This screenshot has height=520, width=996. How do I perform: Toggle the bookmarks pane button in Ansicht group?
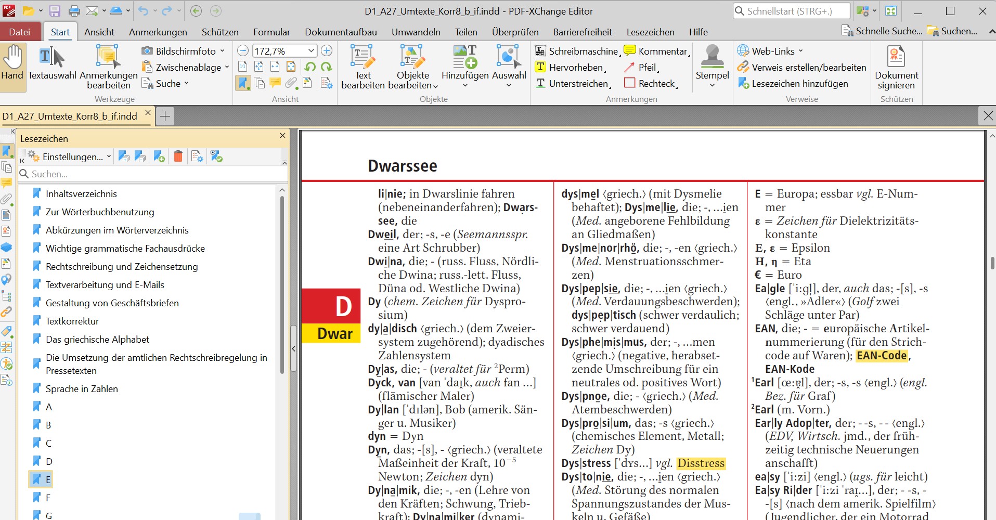click(242, 83)
